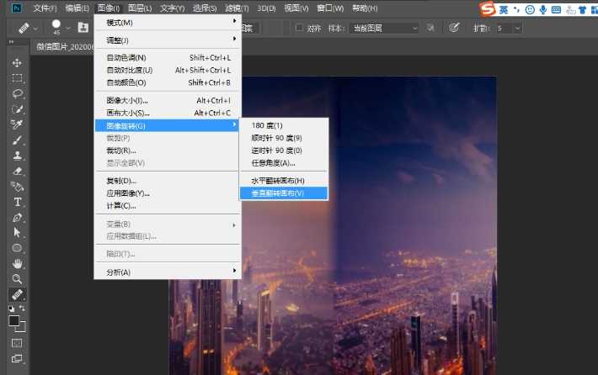Select the Horizontal Type tool
Image resolution: width=598 pixels, height=375 pixels.
(x=17, y=202)
